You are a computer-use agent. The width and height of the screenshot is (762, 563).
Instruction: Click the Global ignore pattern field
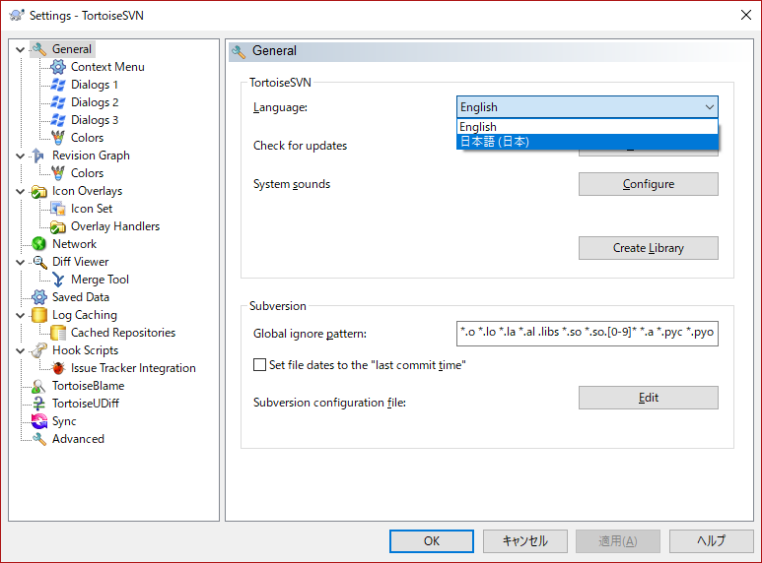[x=588, y=333]
